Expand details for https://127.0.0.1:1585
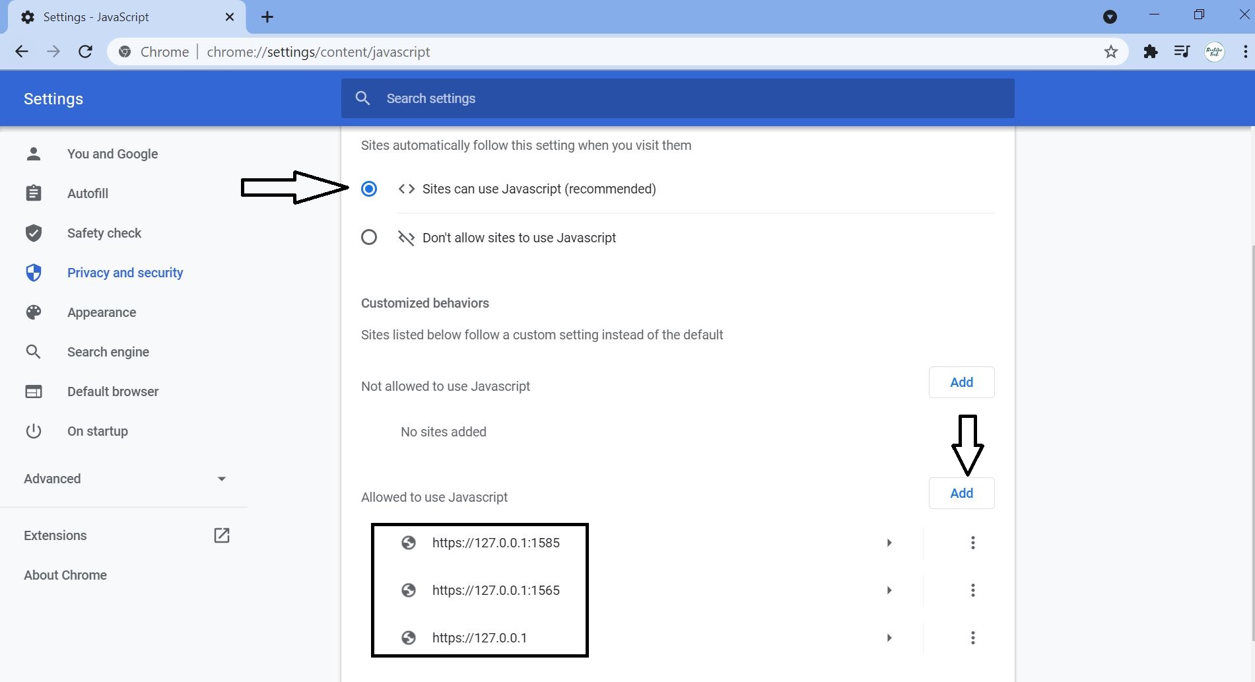This screenshot has width=1255, height=682. pos(889,543)
